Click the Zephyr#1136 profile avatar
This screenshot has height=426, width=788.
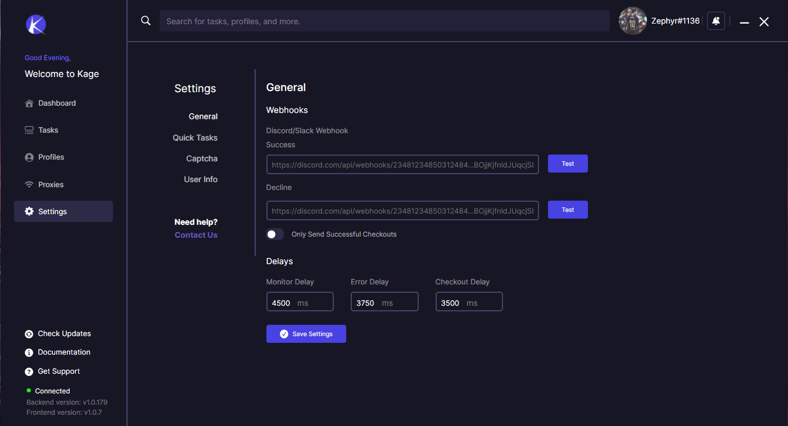coord(632,21)
